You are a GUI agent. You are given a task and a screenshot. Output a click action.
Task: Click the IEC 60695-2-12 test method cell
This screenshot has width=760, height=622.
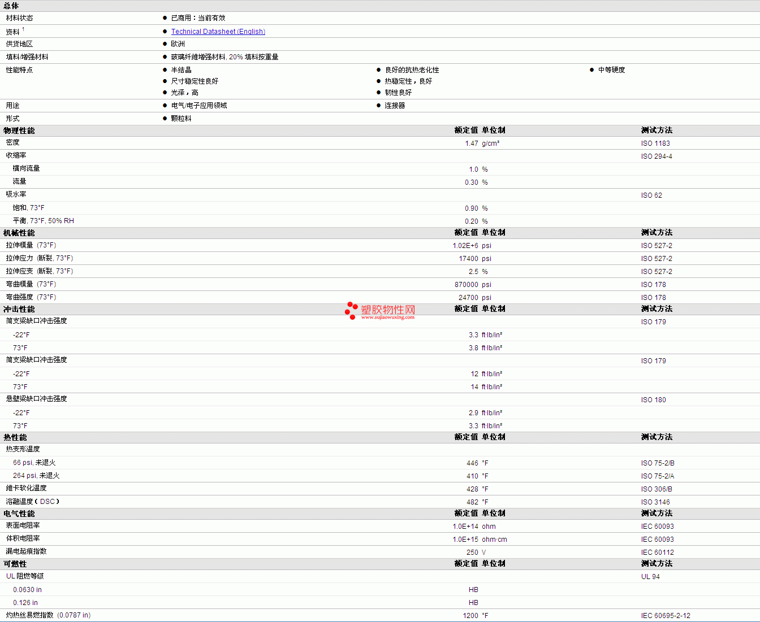click(665, 616)
